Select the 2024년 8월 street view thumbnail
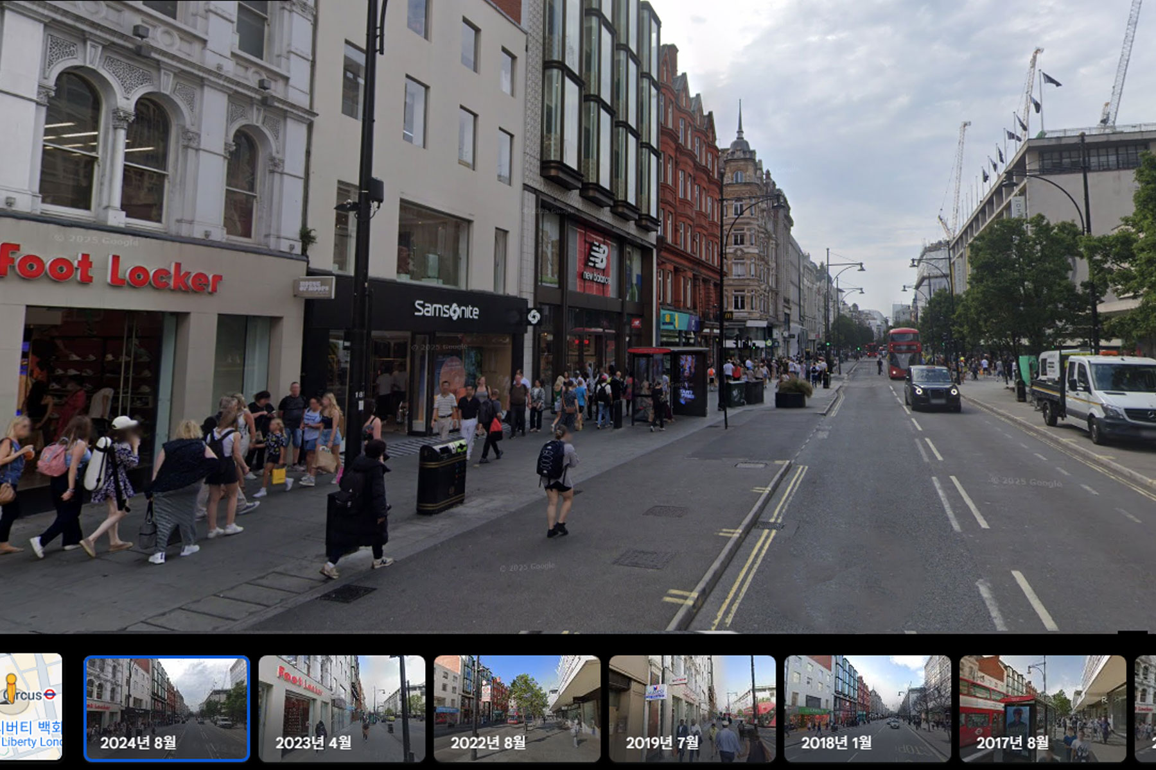 [x=166, y=708]
